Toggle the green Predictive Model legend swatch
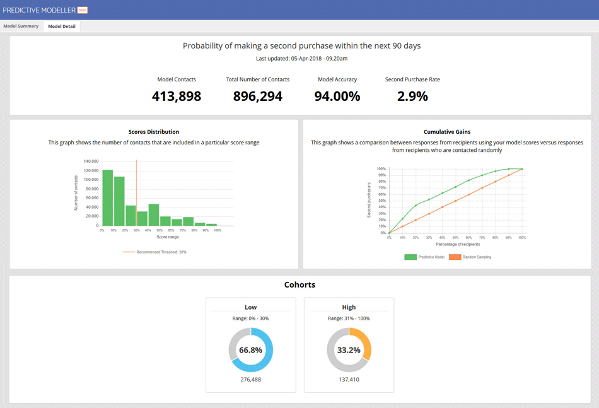Viewport: 599px width, 408px height. (410, 257)
